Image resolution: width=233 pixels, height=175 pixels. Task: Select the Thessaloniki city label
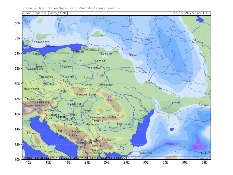(x=101, y=153)
